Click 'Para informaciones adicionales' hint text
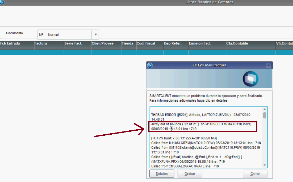The width and height of the screenshot is (293, 182). click(x=188, y=101)
